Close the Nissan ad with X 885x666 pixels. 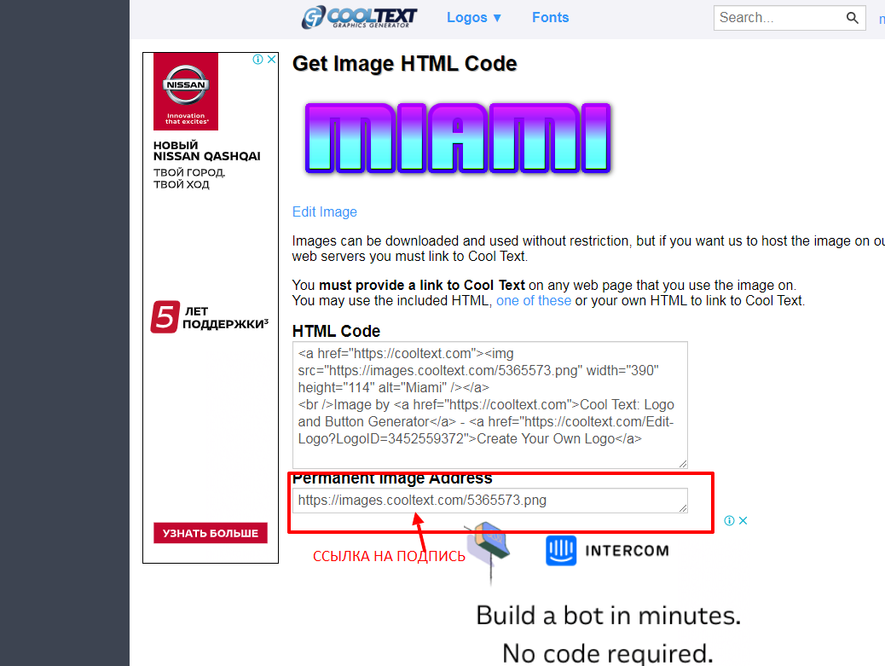[271, 59]
